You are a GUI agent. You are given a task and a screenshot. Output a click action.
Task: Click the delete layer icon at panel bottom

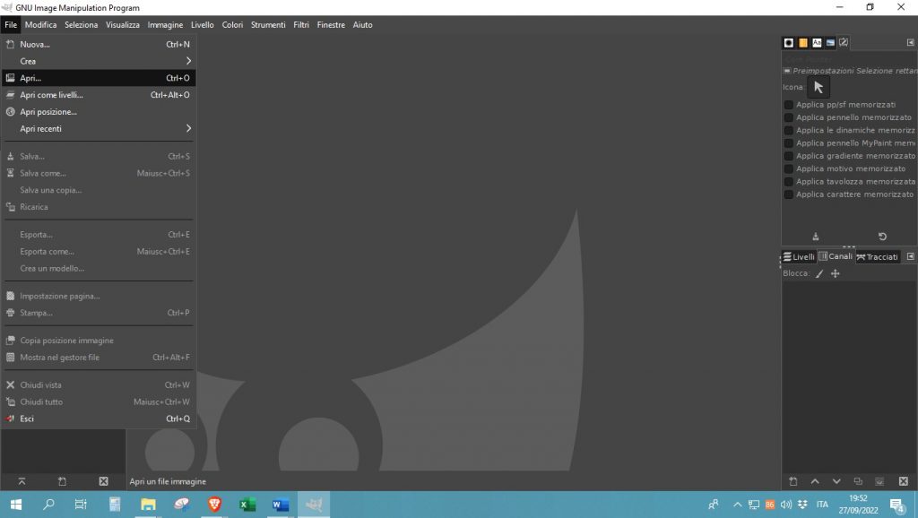[x=901, y=481]
